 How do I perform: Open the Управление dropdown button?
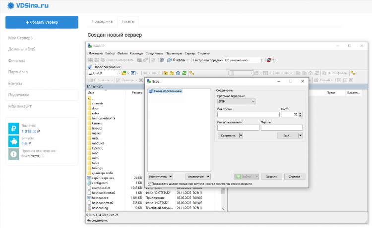click(x=198, y=177)
